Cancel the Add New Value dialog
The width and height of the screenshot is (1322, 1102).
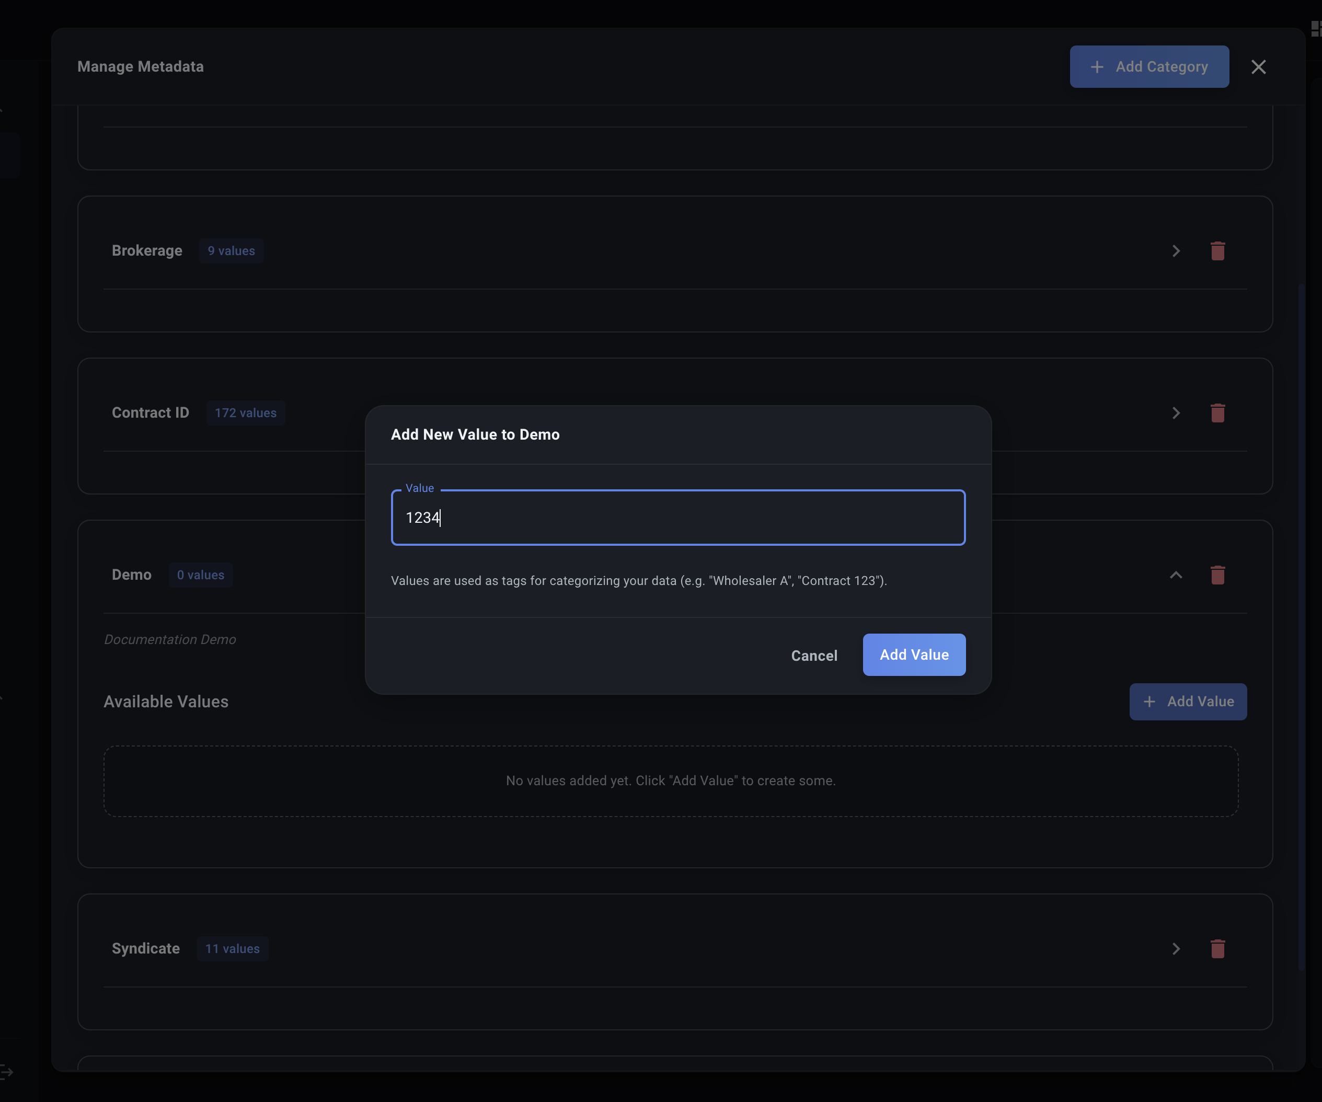point(813,656)
